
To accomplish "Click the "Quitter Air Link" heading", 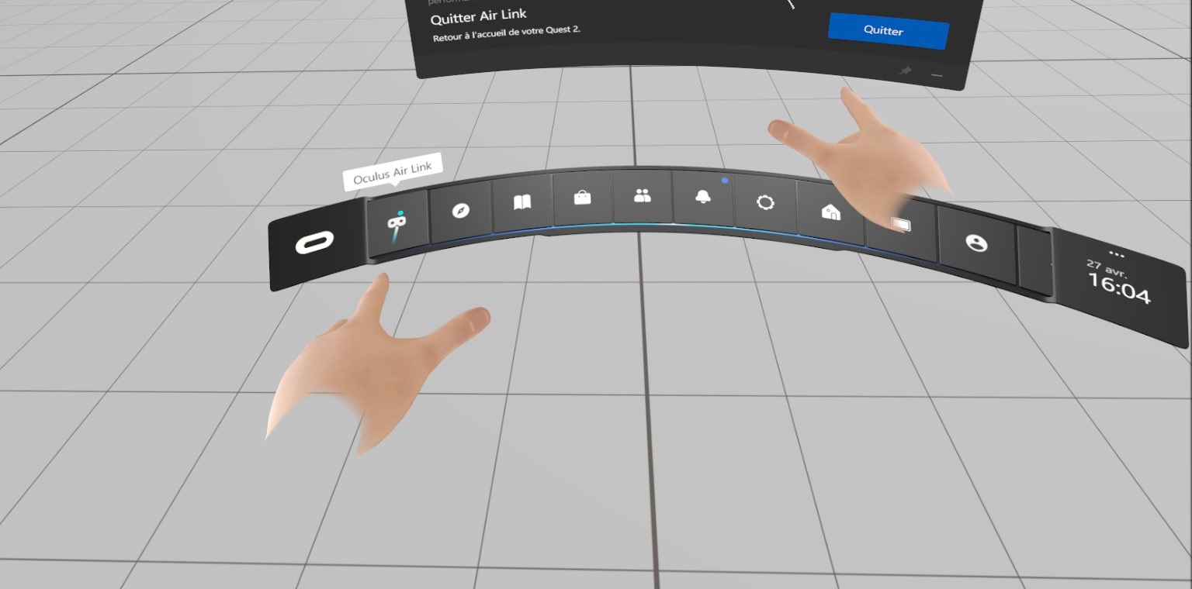I will [479, 17].
